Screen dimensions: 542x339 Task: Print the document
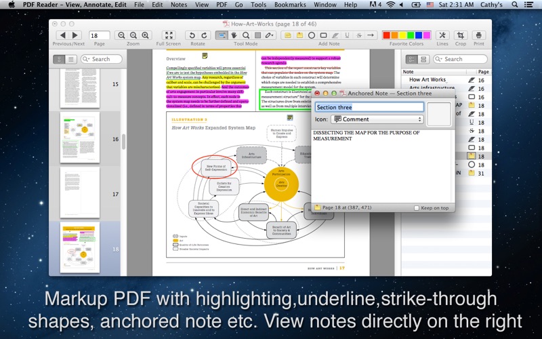479,35
